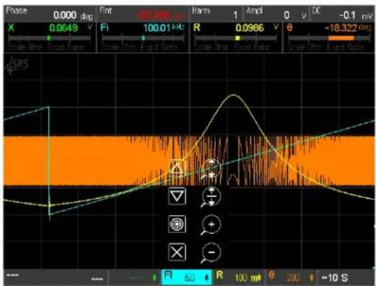Tap the concentric-circles auto-scale icon

177,224
